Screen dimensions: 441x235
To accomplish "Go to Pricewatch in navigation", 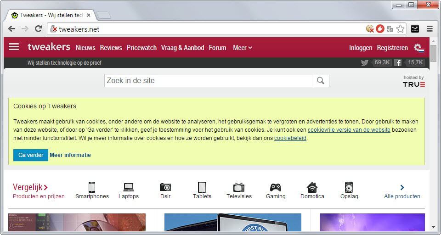I will click(141, 48).
